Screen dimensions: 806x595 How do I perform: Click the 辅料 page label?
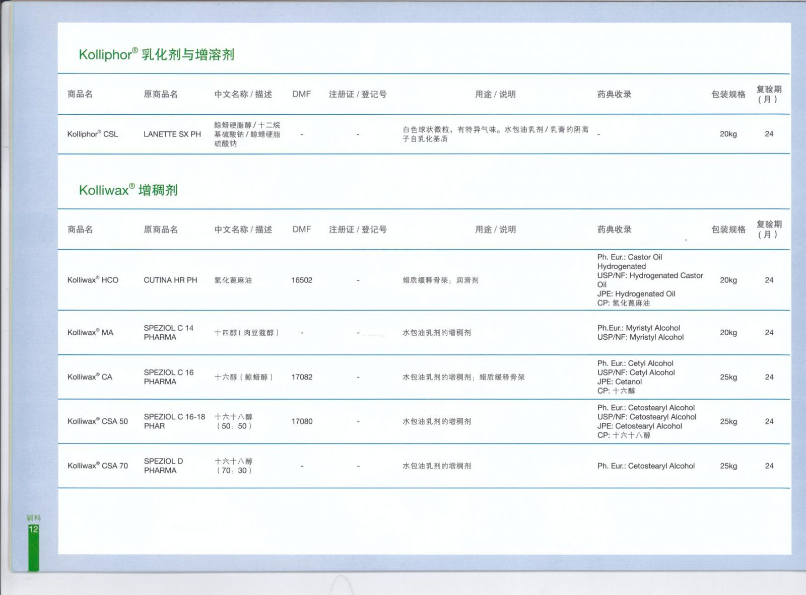pos(34,517)
